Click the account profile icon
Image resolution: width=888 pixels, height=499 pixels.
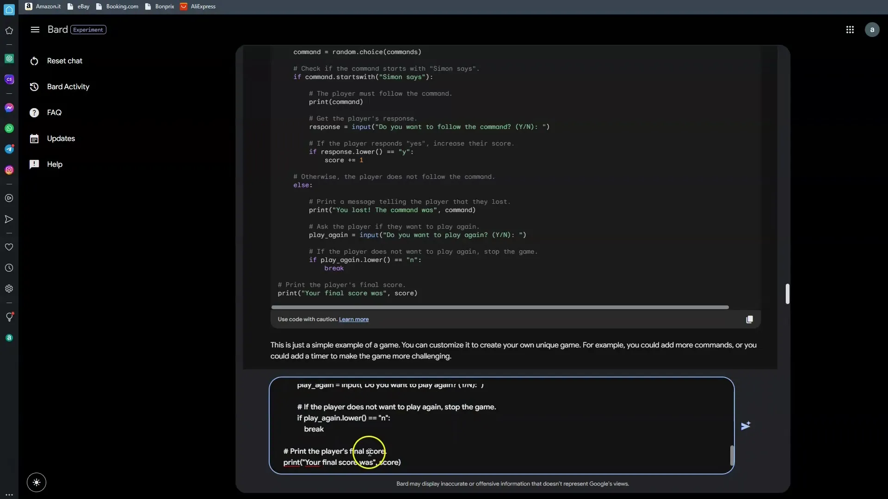[873, 29]
